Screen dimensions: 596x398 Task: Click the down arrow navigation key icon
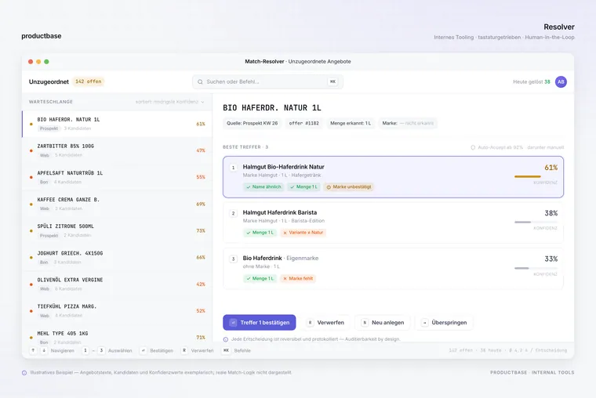point(44,350)
